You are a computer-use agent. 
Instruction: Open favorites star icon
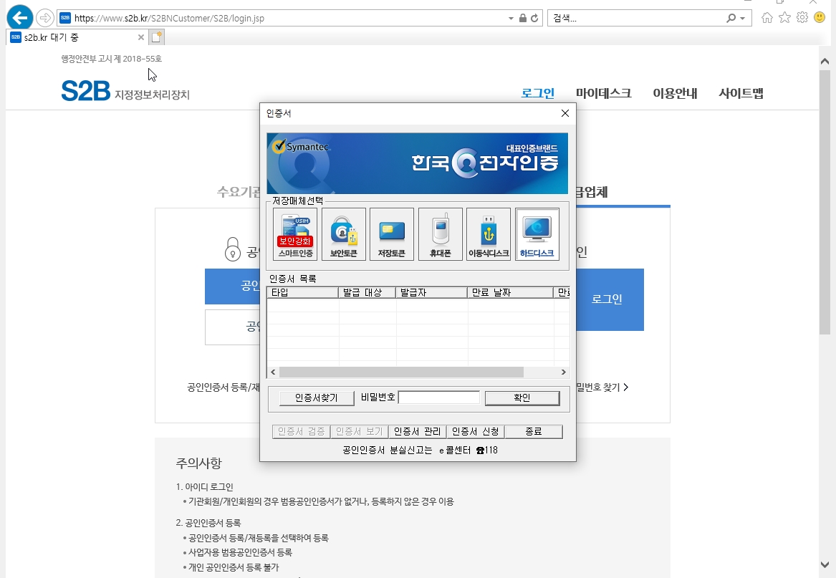pos(785,18)
